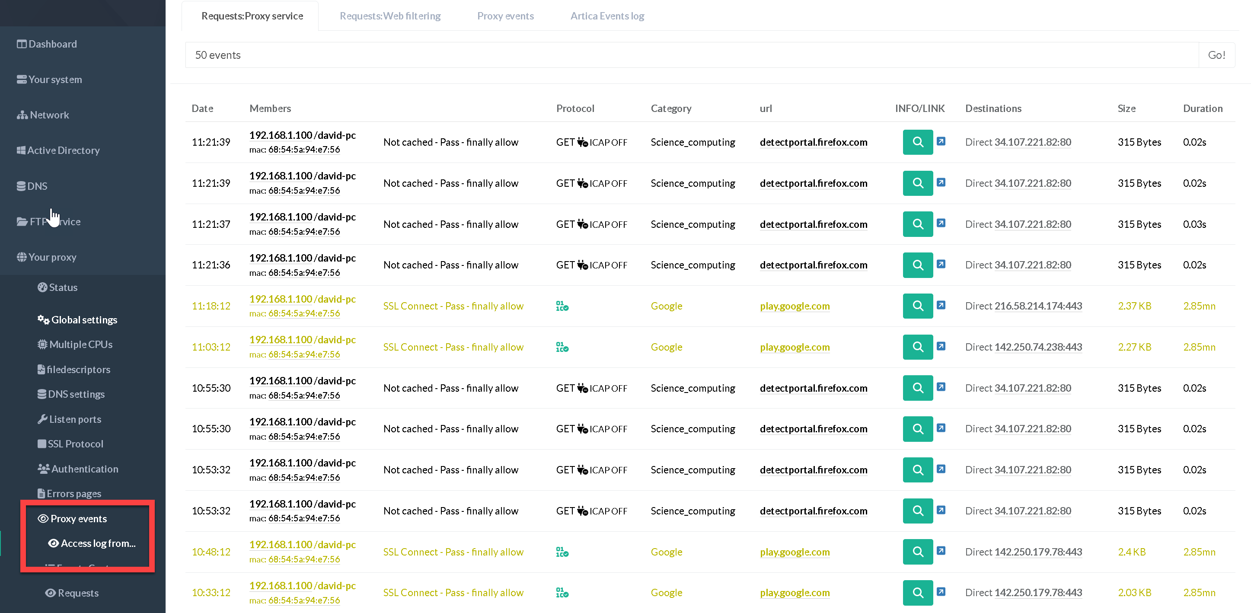Expand Your proxy menu section
Image resolution: width=1251 pixels, height=613 pixels.
52,257
